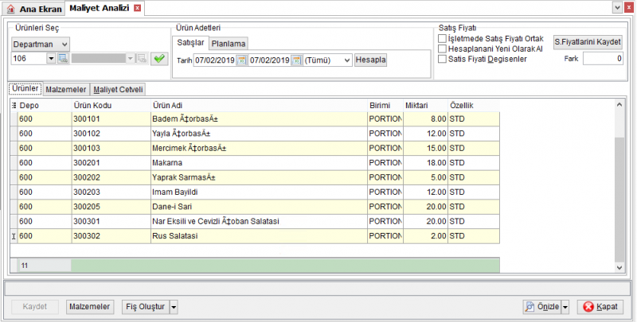
Task: Switch to the Malzemeler tab
Action: point(66,90)
